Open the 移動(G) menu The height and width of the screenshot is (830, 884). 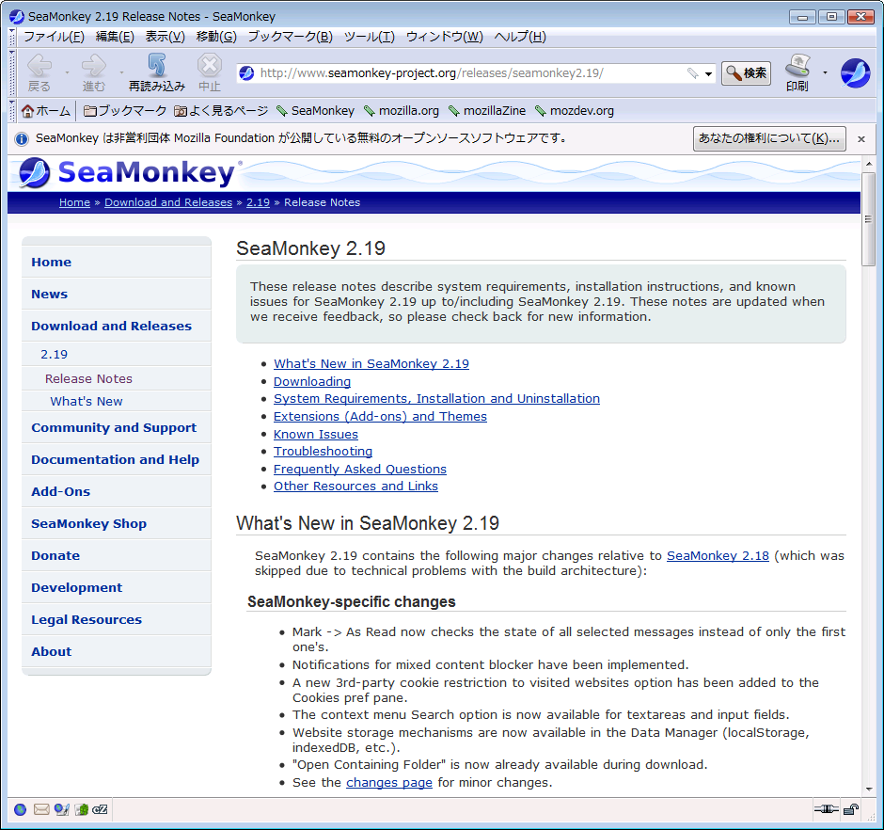216,38
